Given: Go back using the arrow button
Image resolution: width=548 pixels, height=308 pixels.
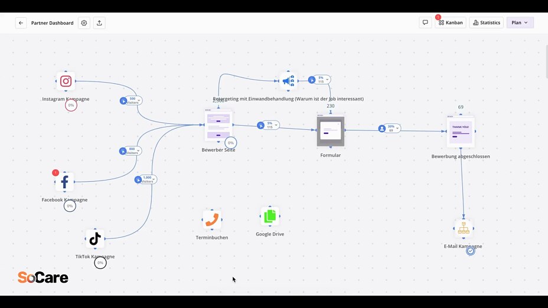Looking at the screenshot, I should coord(21,22).
